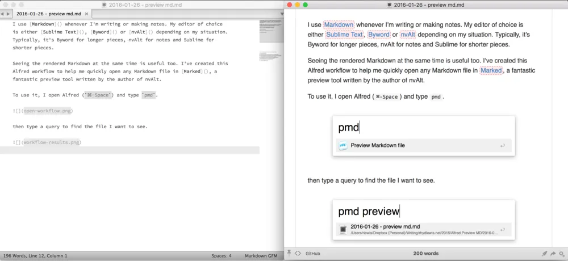Image resolution: width=568 pixels, height=261 pixels.
Task: Click the document icon in Marked title bar
Action: (389, 5)
